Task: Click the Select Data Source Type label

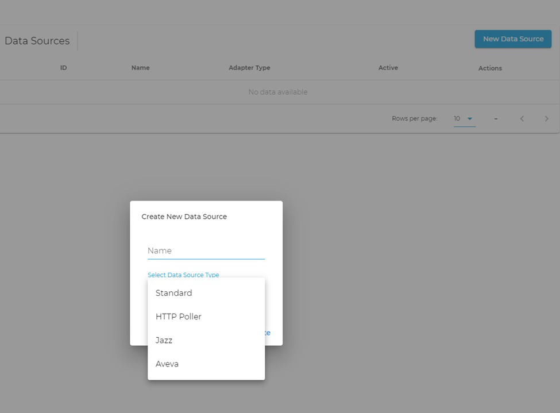Action: 183,275
